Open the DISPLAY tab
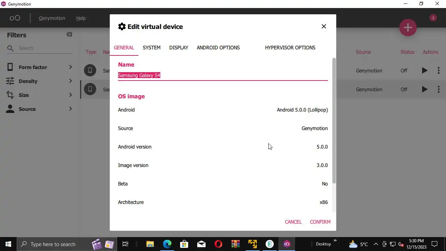Viewport: 446px width, 251px height. pyautogui.click(x=179, y=48)
